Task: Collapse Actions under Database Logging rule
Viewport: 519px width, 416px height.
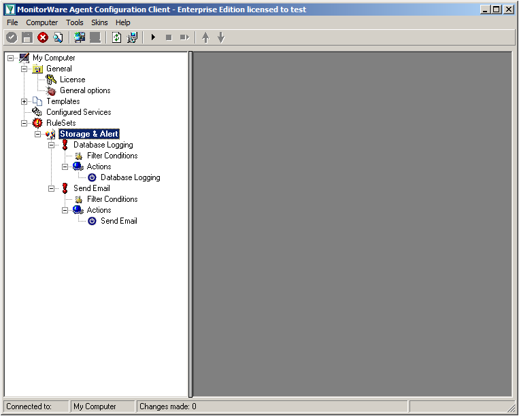Action: pyautogui.click(x=65, y=167)
